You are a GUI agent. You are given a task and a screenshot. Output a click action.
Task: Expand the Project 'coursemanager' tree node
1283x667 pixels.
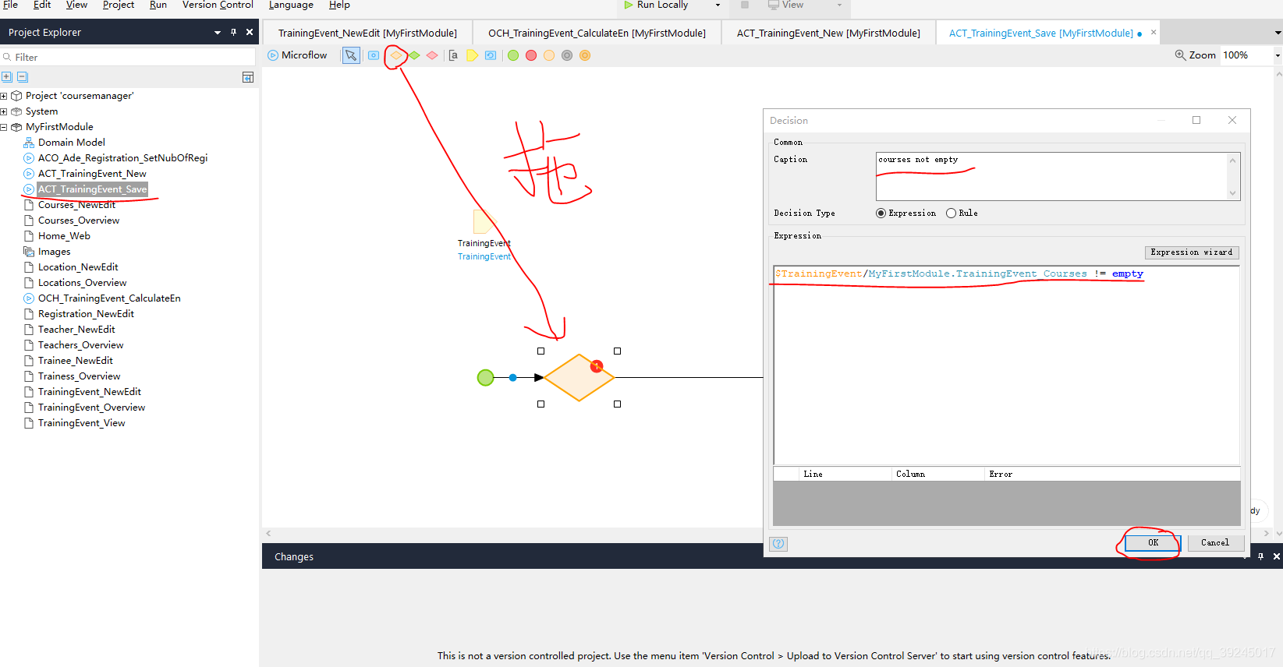pyautogui.click(x=4, y=96)
